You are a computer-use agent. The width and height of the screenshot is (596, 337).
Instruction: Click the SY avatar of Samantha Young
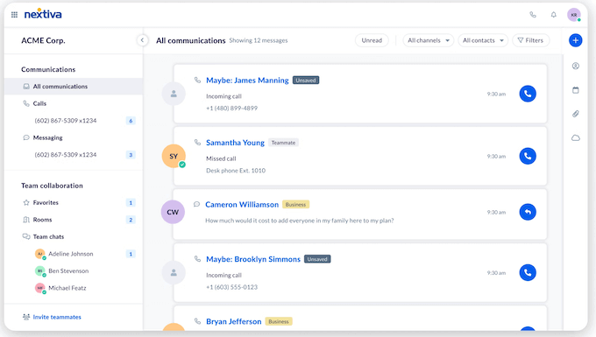point(174,156)
